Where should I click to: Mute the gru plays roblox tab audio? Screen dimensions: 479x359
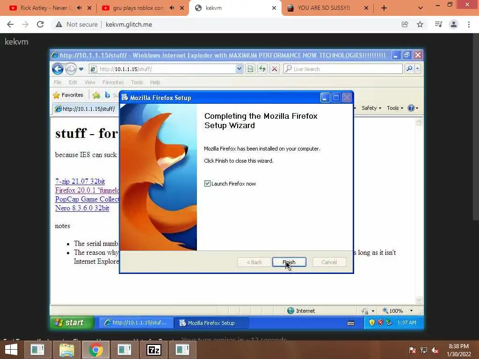(172, 8)
